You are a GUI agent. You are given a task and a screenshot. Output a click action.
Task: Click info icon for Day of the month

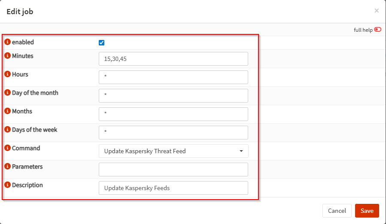[7, 93]
